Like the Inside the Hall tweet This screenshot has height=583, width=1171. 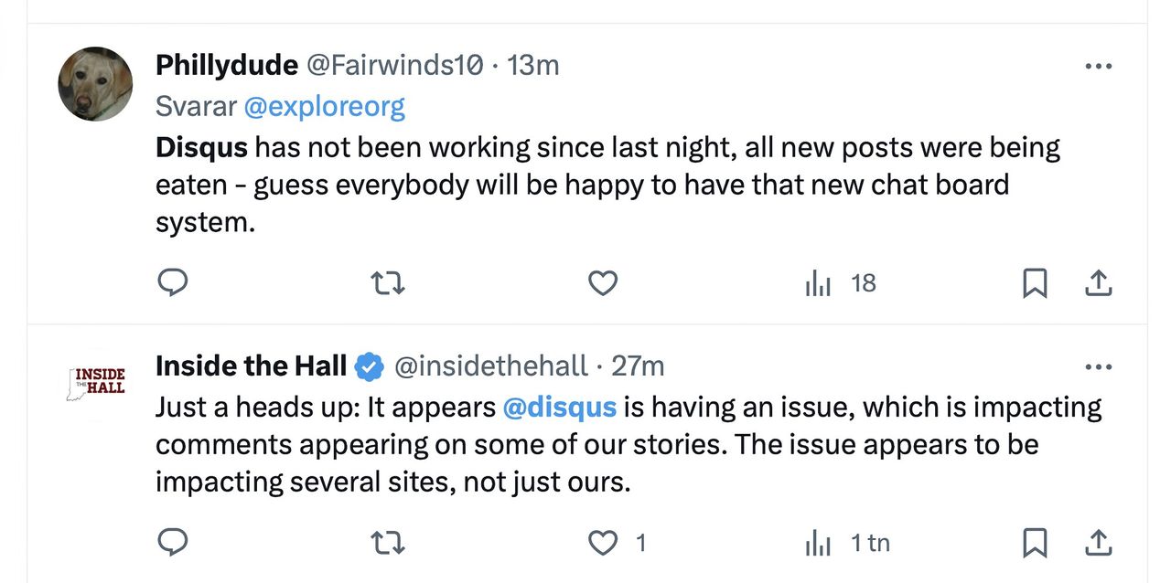(x=603, y=543)
